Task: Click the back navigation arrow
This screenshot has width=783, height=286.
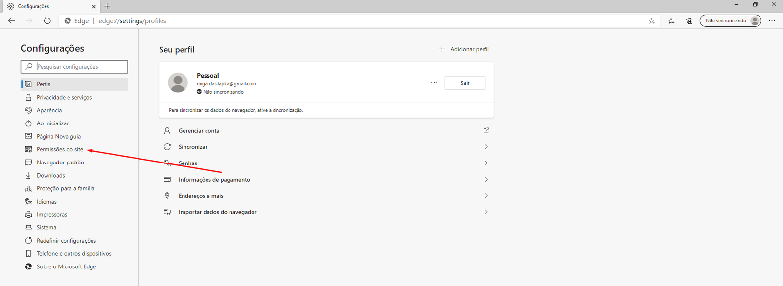Action: [12, 21]
